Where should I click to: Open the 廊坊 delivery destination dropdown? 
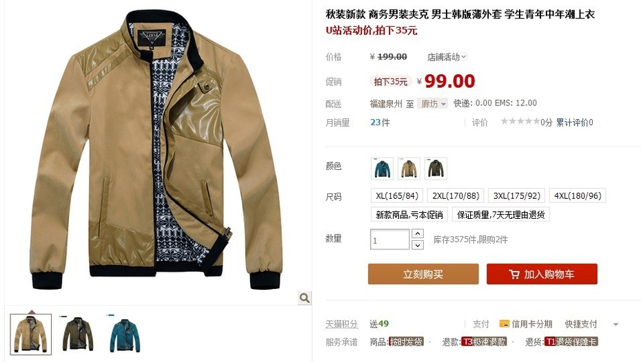pos(433,104)
